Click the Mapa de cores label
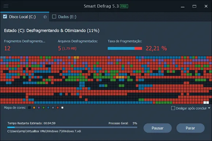The height and width of the screenshot is (141, 212). pos(15,108)
